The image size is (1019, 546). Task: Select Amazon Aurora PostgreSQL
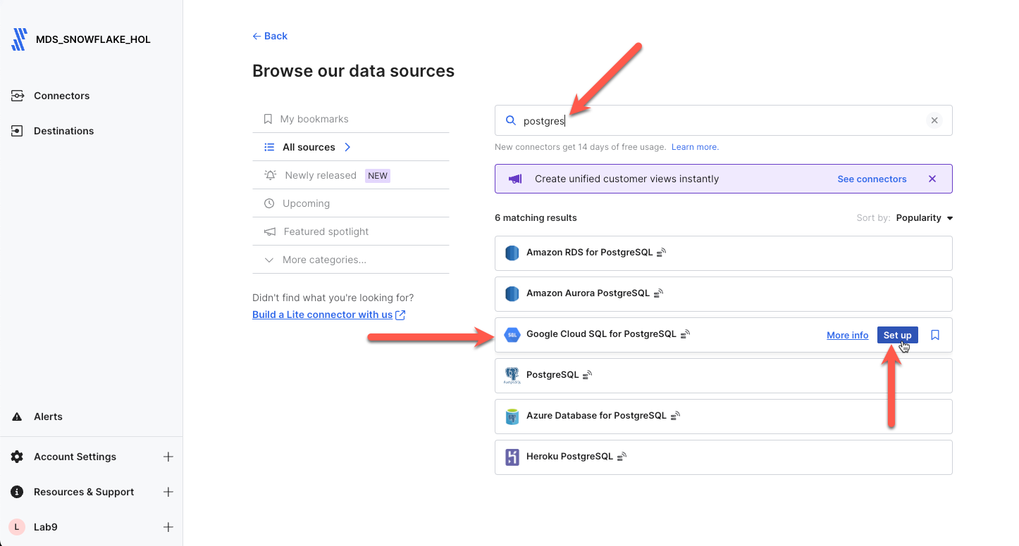pos(723,294)
